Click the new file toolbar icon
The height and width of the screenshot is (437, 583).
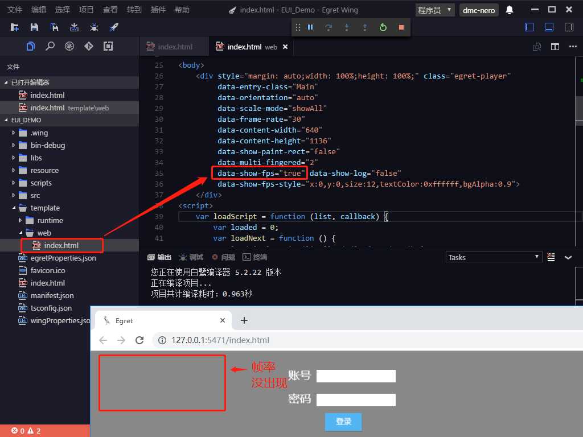[14, 27]
